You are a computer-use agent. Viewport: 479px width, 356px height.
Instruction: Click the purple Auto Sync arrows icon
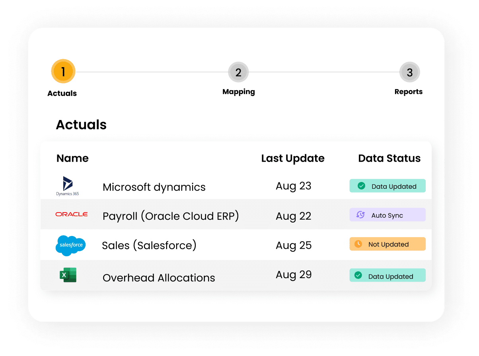tap(360, 215)
